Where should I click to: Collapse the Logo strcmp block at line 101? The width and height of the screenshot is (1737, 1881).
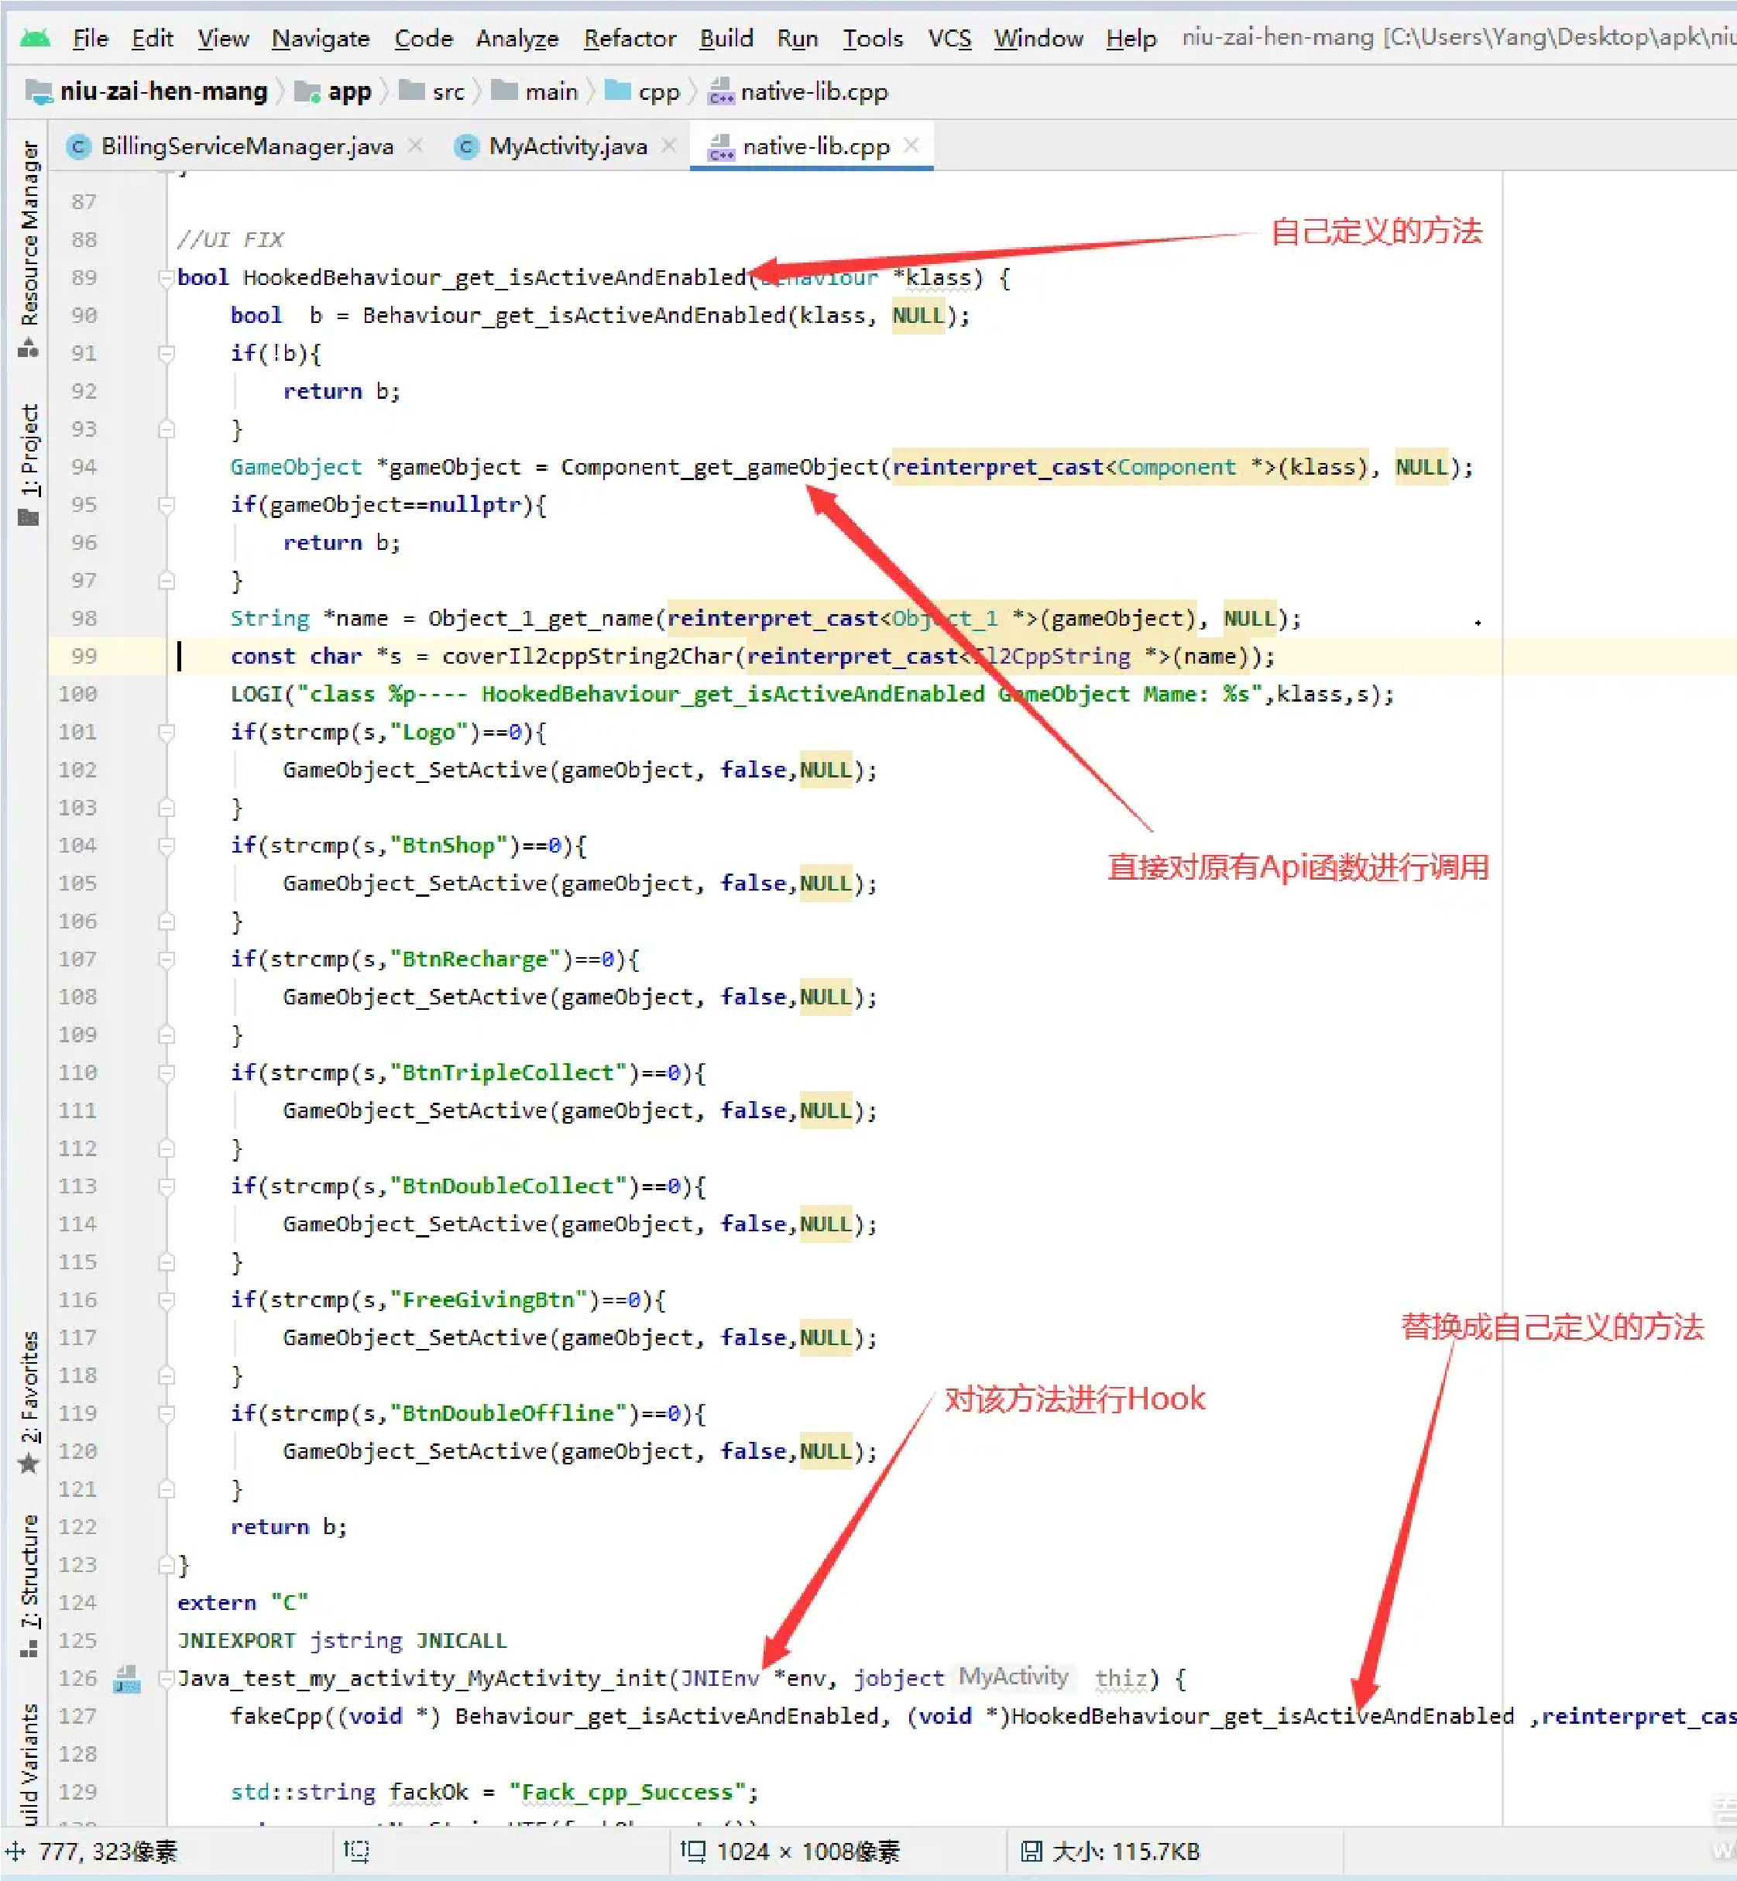click(166, 733)
